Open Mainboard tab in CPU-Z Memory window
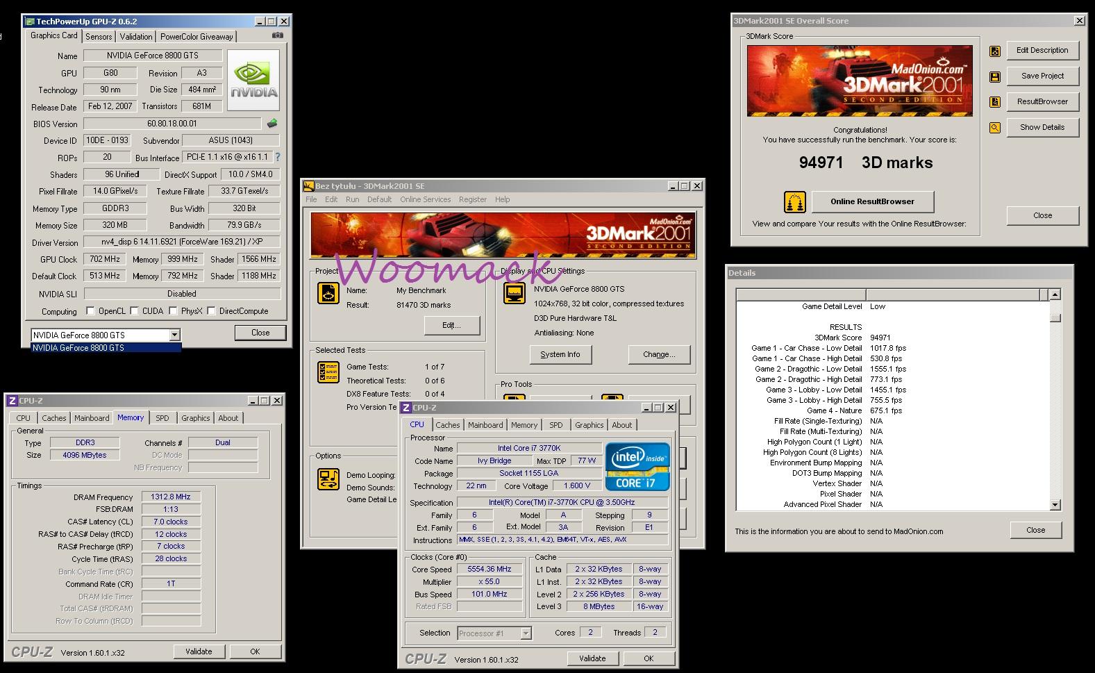 click(x=92, y=418)
